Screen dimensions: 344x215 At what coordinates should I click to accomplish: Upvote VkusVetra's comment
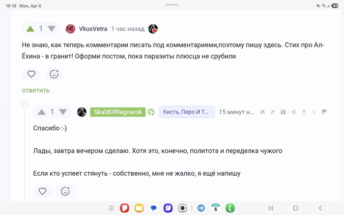(x=30, y=28)
